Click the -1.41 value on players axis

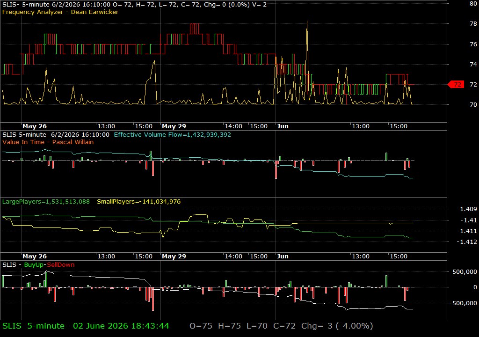tap(468, 220)
